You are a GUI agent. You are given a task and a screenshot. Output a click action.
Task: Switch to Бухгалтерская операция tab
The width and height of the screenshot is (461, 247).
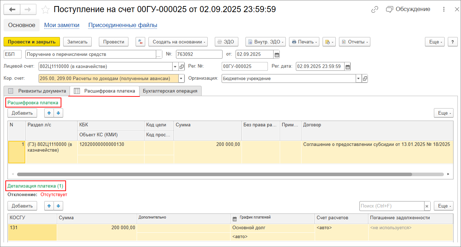170,91
